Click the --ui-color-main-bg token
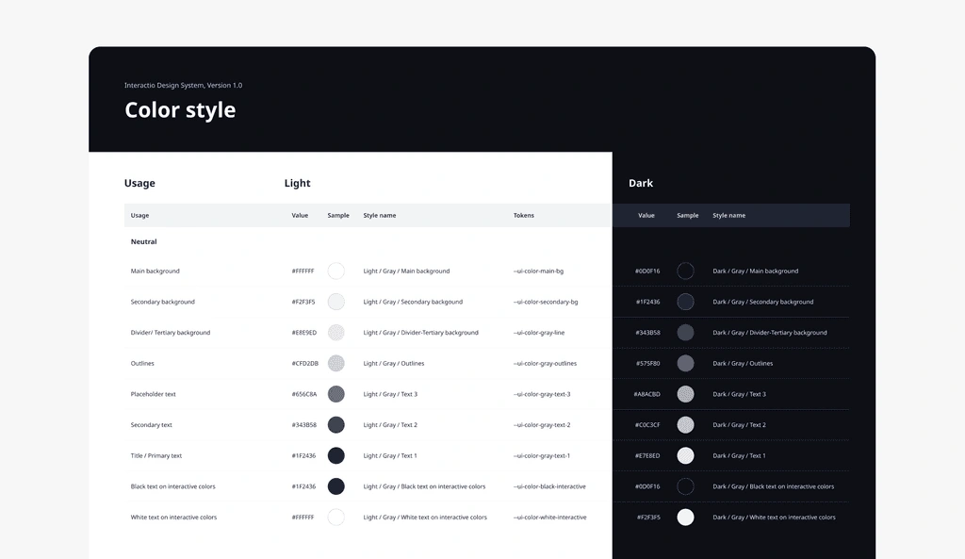Screen dimensions: 965x559 tap(538, 271)
